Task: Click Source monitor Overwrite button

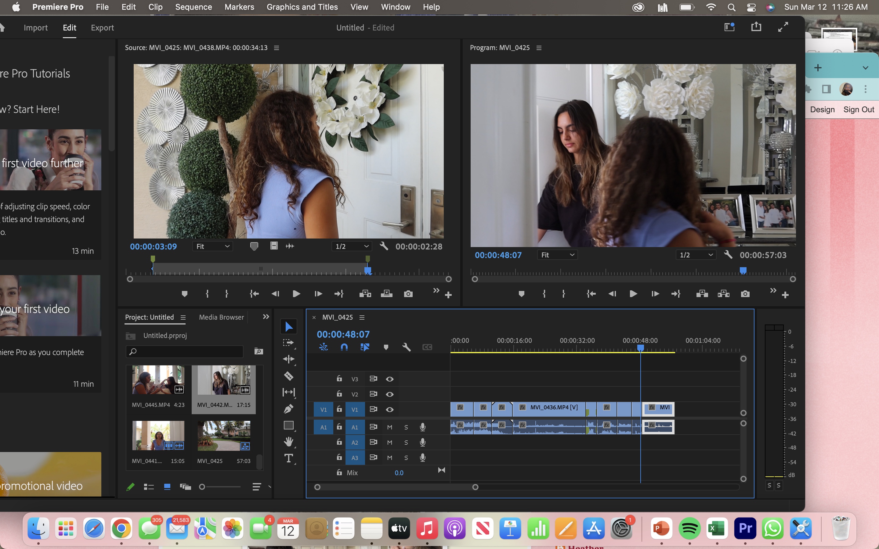Action: (386, 294)
